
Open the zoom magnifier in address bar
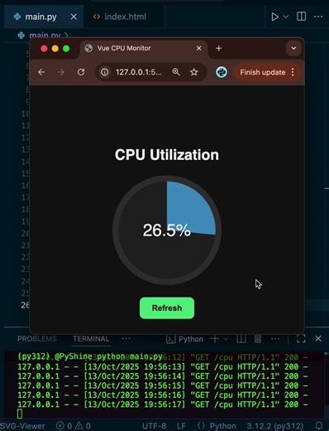tap(176, 72)
